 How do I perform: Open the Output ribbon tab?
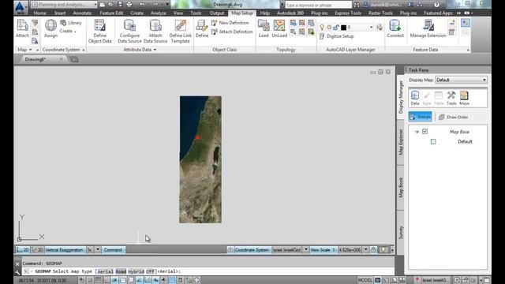(217, 13)
